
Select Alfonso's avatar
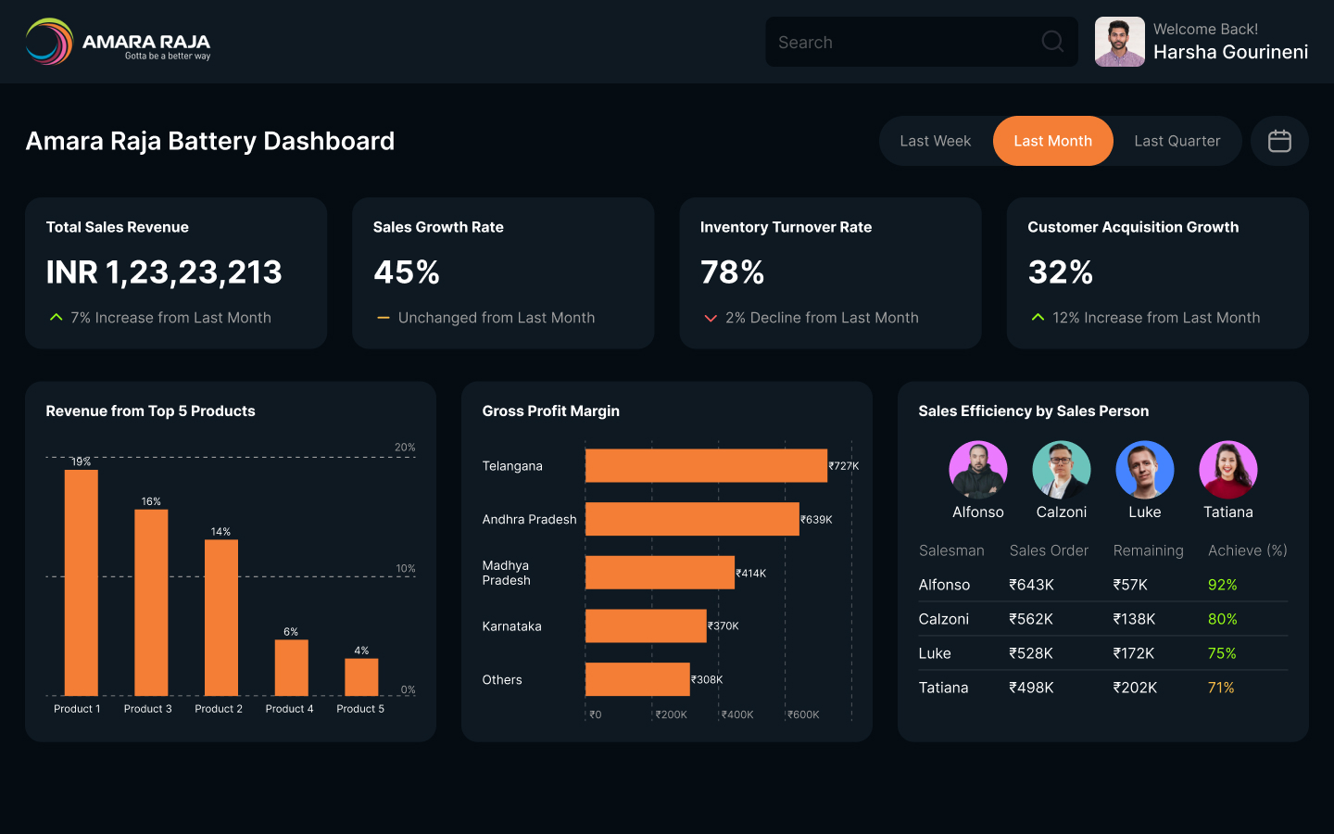point(978,470)
